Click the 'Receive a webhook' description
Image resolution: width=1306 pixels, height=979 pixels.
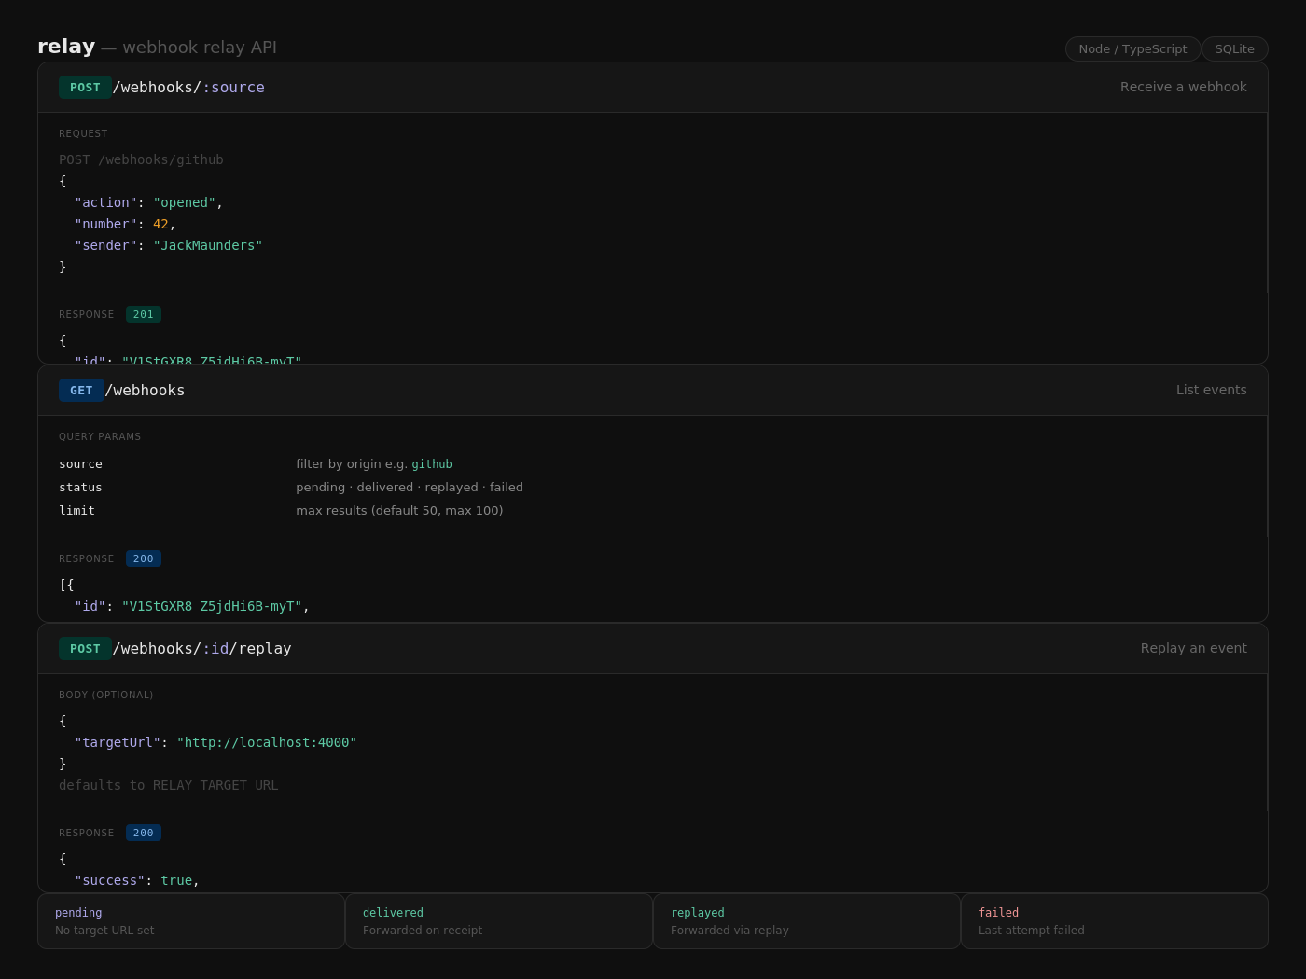tap(1183, 87)
